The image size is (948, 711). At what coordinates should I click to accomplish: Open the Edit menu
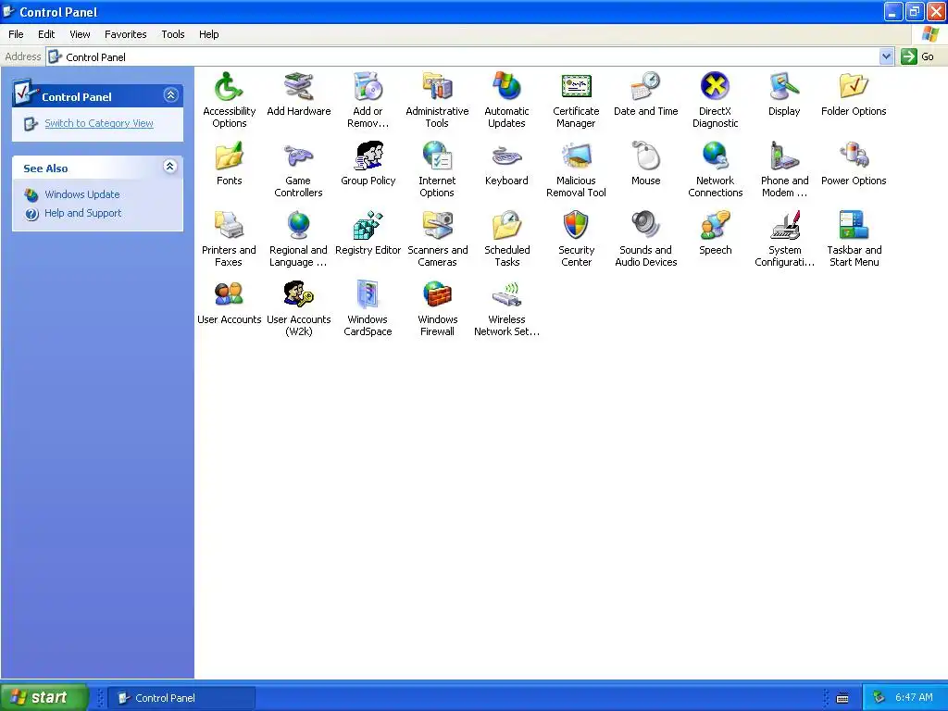click(x=46, y=34)
